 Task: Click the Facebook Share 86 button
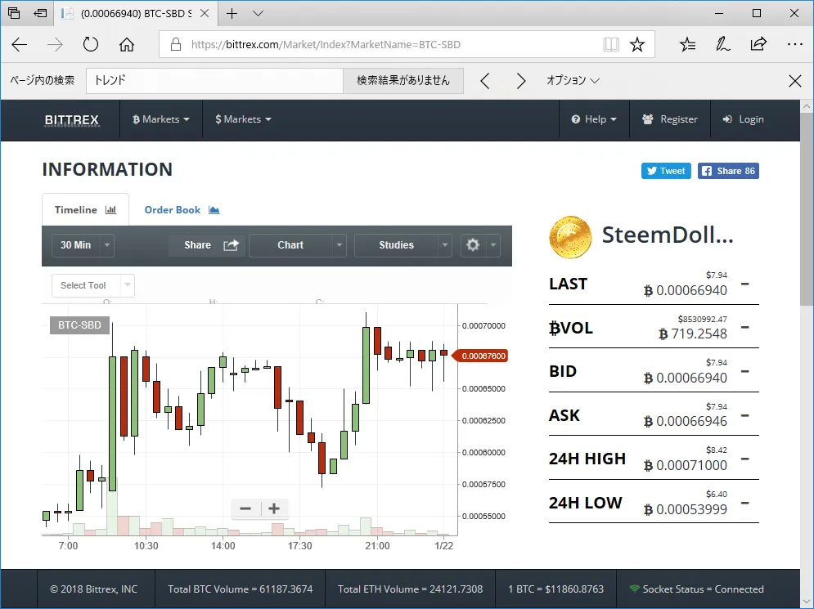pyautogui.click(x=728, y=171)
